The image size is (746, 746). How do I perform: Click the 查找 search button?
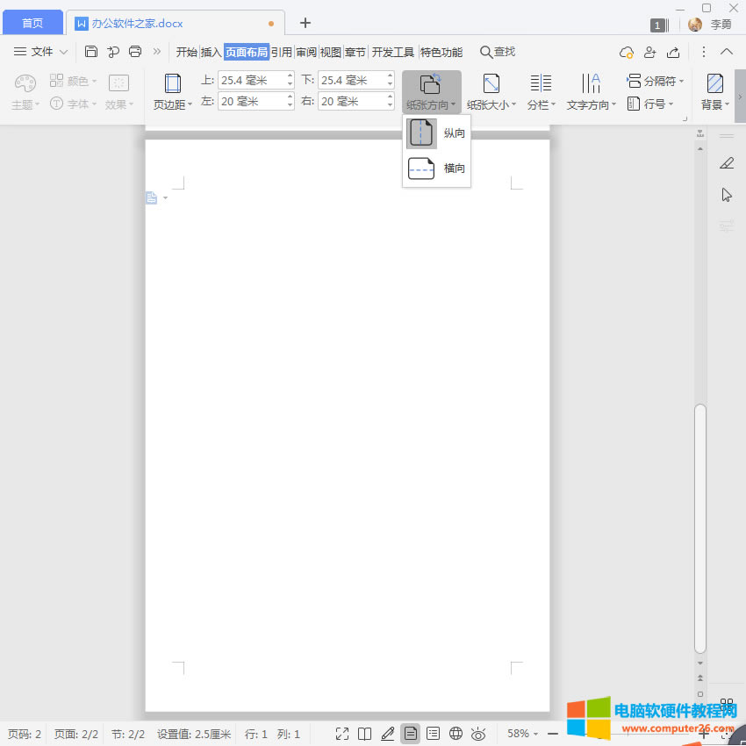pos(498,52)
